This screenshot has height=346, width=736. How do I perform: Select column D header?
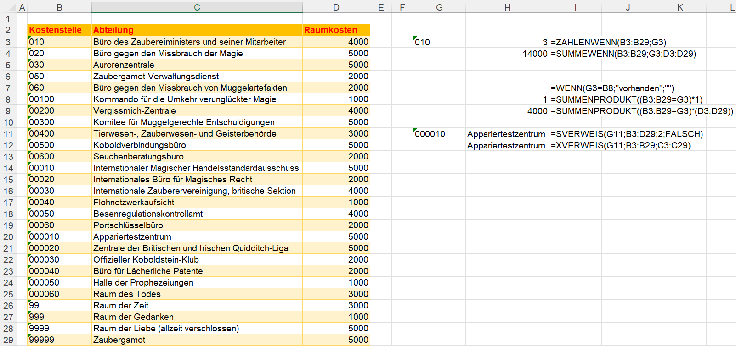(336, 7)
